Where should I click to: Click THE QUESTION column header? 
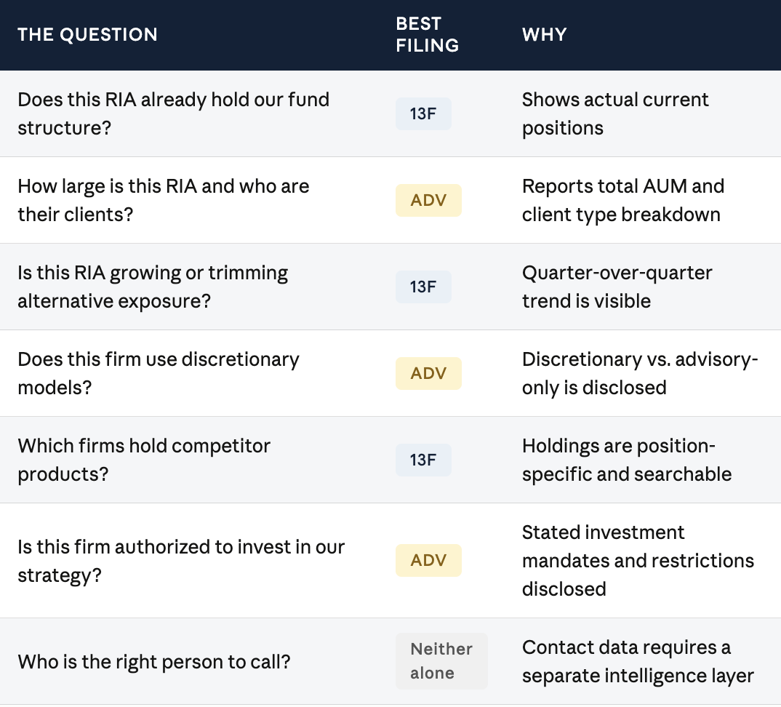(88, 34)
